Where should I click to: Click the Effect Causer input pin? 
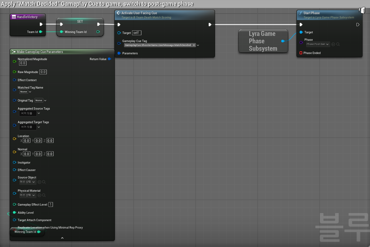pos(15,170)
